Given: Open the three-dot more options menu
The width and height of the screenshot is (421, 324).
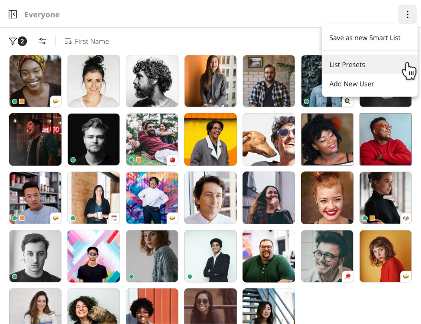Looking at the screenshot, I should (407, 14).
